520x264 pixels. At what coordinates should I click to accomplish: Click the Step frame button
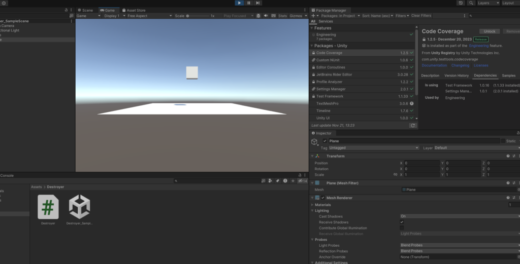pyautogui.click(x=257, y=3)
